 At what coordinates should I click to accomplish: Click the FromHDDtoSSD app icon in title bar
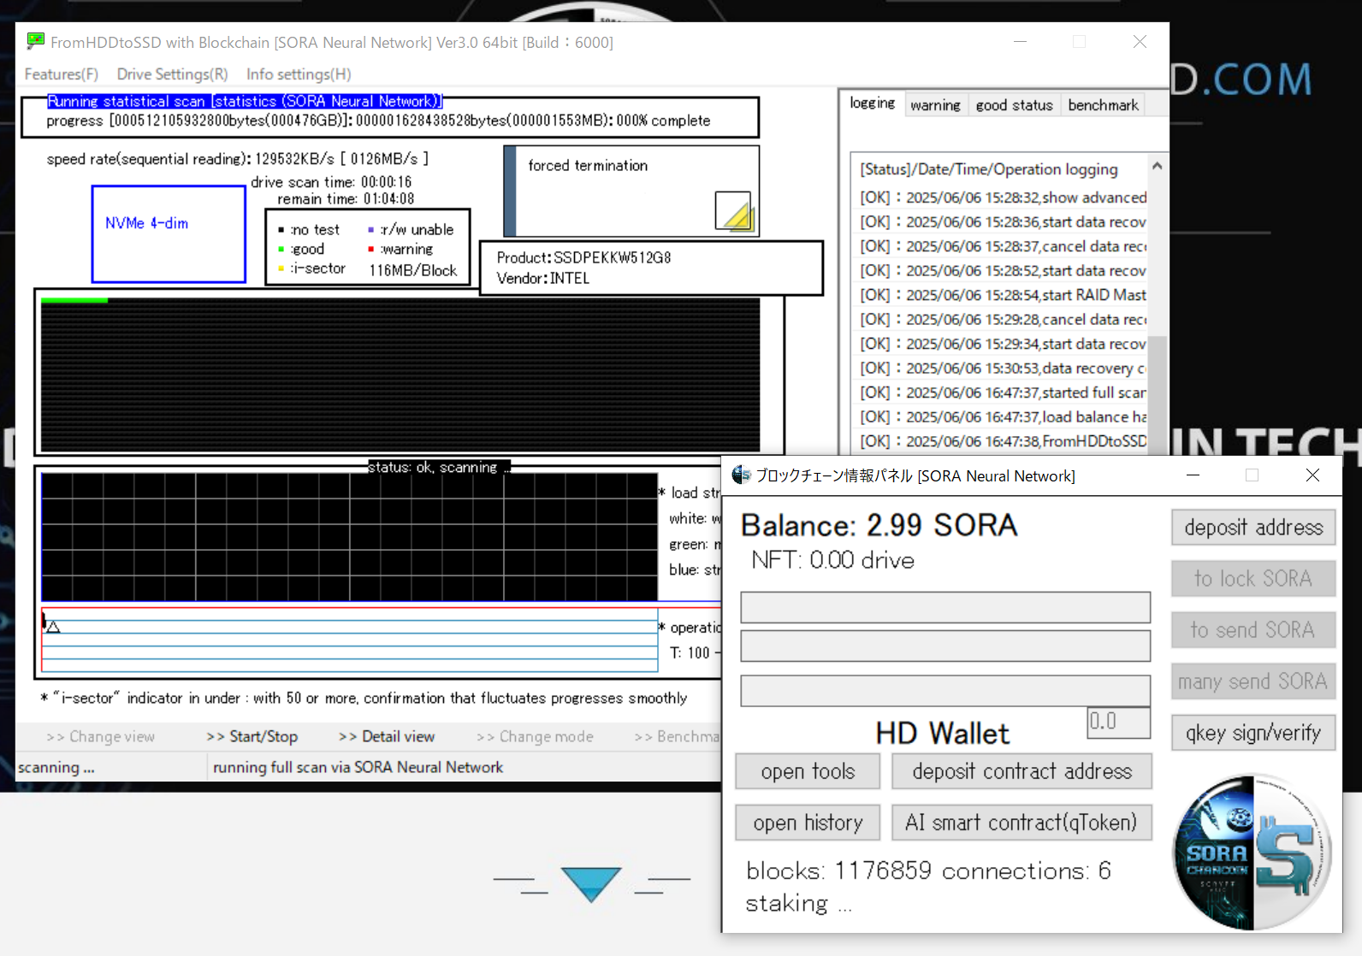35,41
